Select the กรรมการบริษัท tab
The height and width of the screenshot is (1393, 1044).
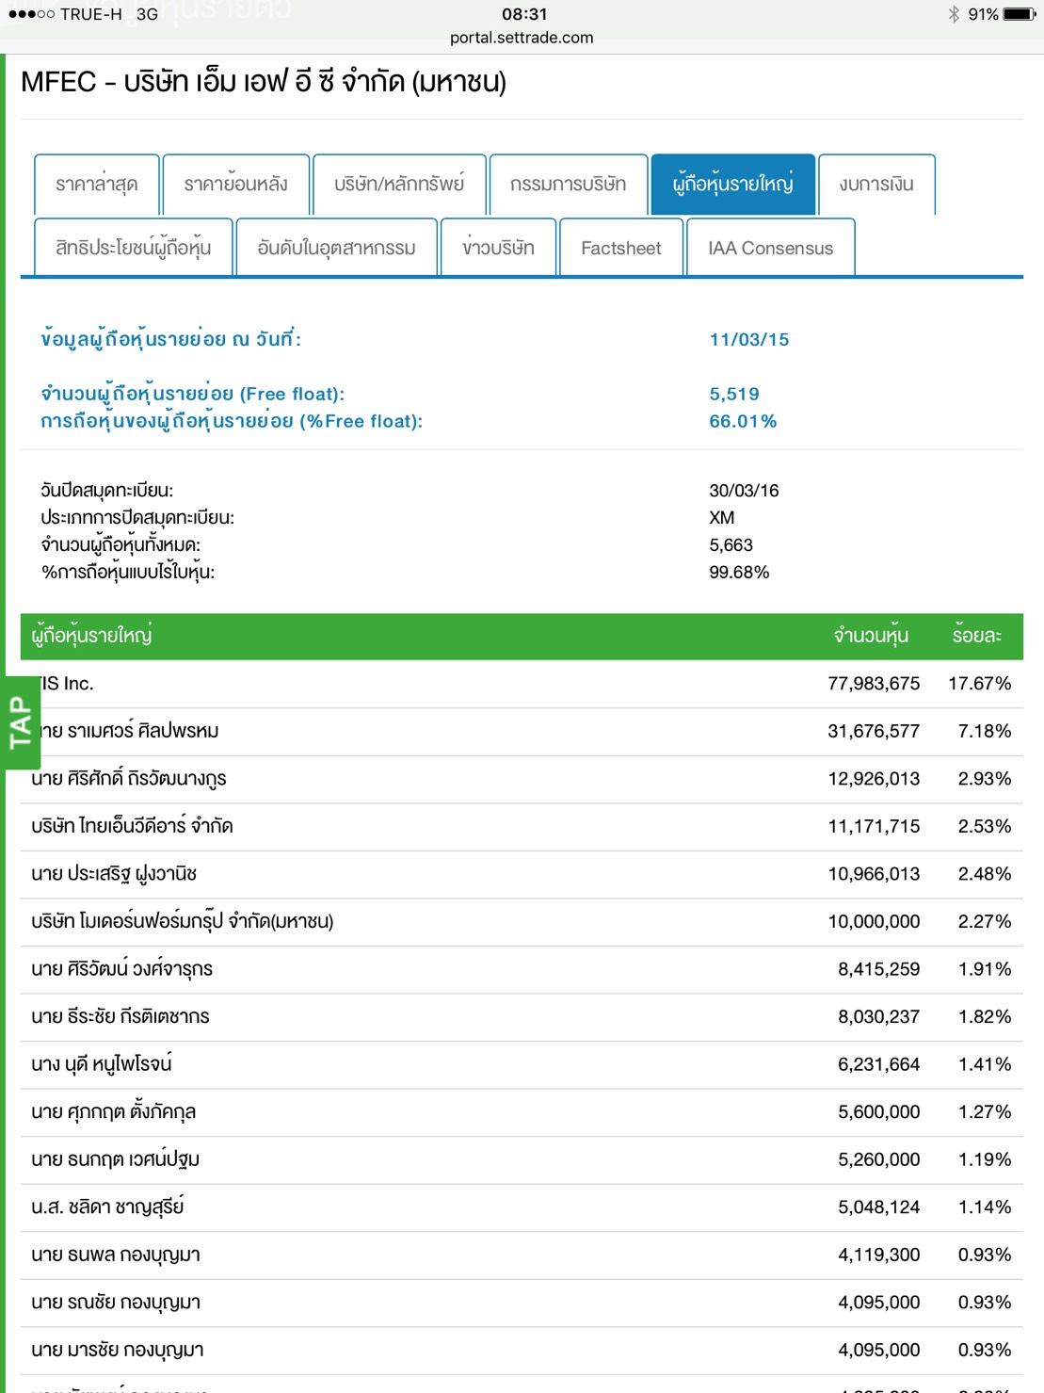pos(568,185)
